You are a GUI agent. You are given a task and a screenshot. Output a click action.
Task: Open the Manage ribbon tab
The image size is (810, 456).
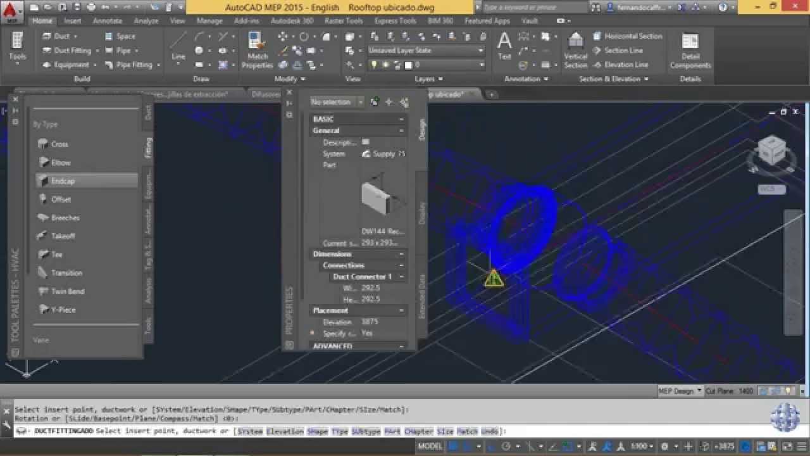coord(209,21)
